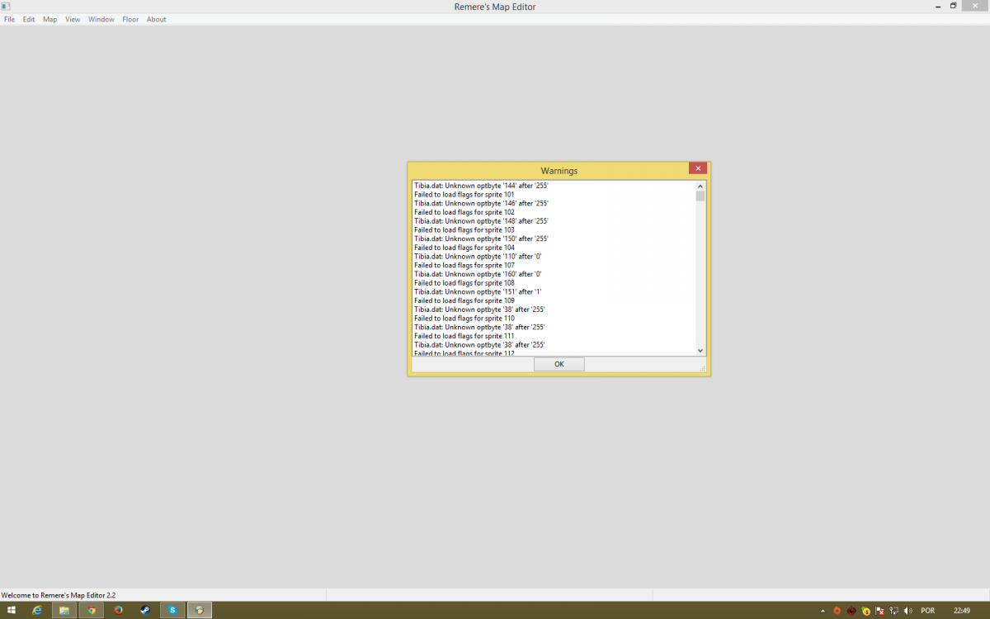Click the 22:49 system clock
Image resolution: width=990 pixels, height=619 pixels.
tap(962, 611)
